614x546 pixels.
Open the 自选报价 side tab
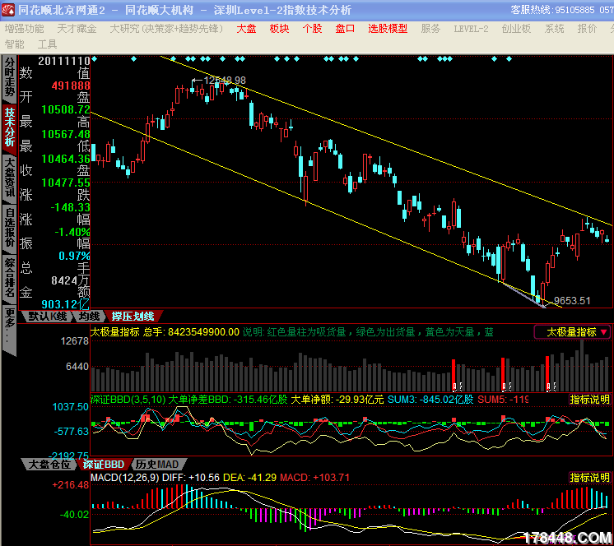[9, 228]
